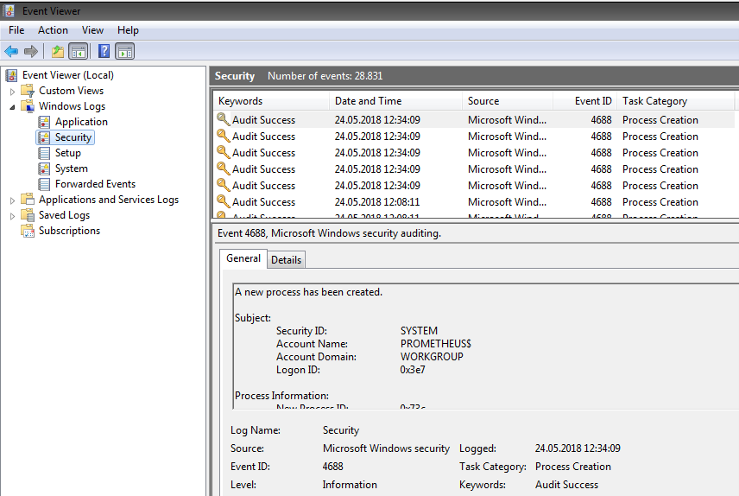Sort events by Date and Time column
The width and height of the screenshot is (739, 496).
click(368, 101)
